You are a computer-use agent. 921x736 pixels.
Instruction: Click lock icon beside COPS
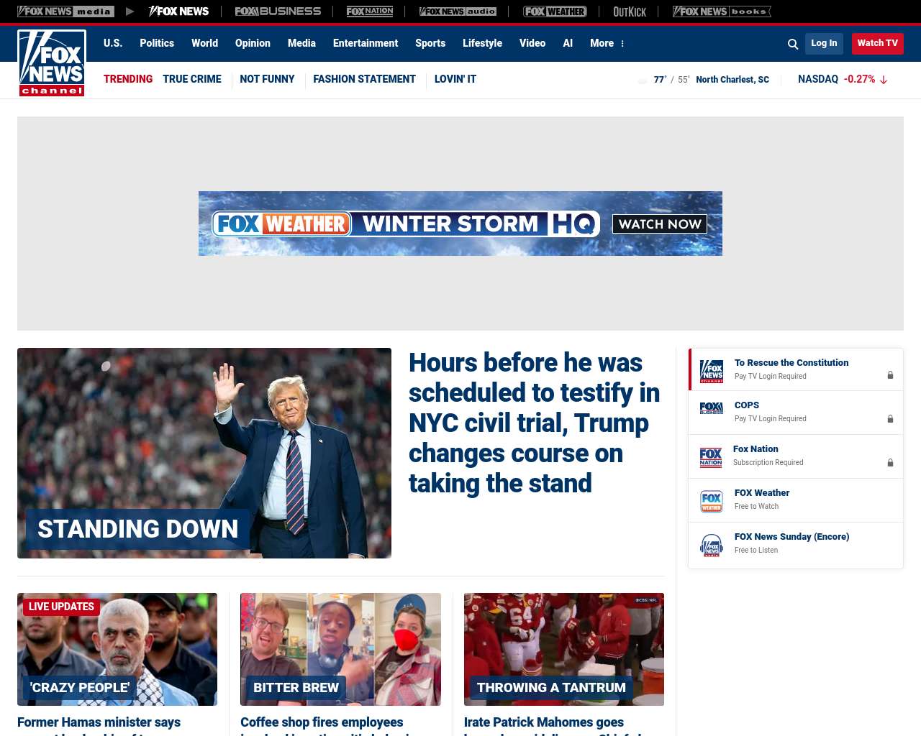pyautogui.click(x=890, y=419)
